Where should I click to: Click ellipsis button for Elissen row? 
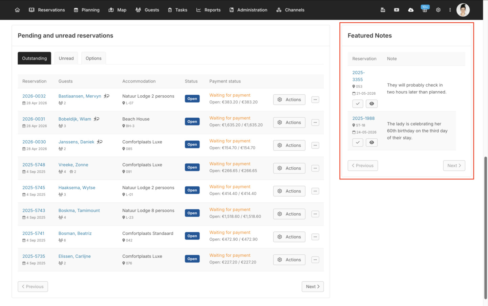[315, 260]
